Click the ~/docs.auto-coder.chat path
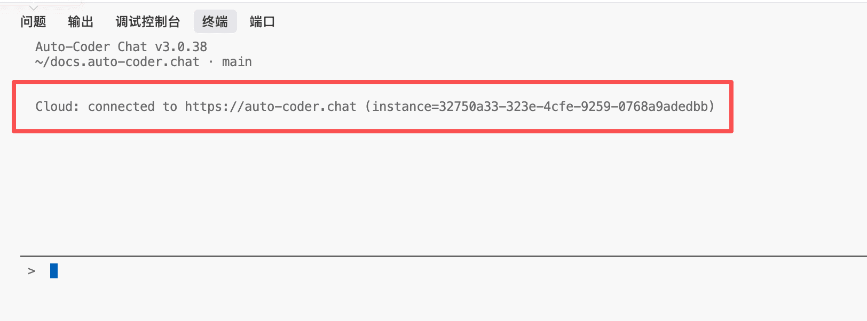This screenshot has width=867, height=321. pos(117,62)
